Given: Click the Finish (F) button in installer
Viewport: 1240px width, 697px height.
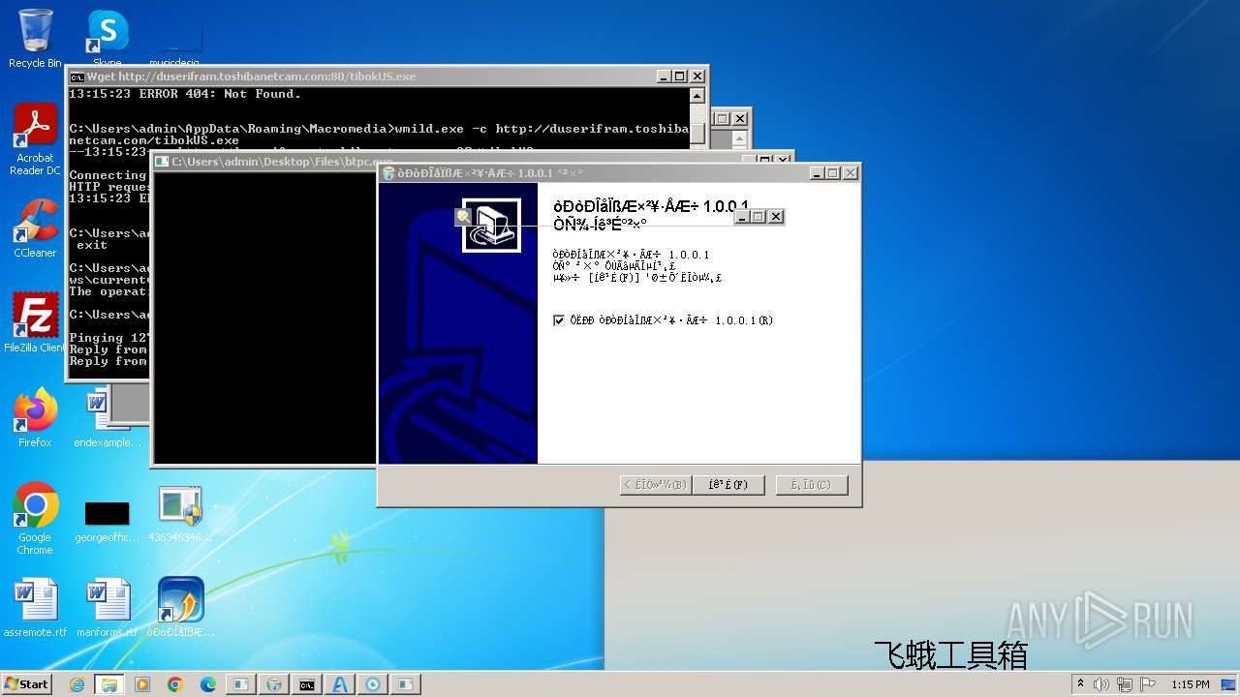Looking at the screenshot, I should (x=728, y=484).
